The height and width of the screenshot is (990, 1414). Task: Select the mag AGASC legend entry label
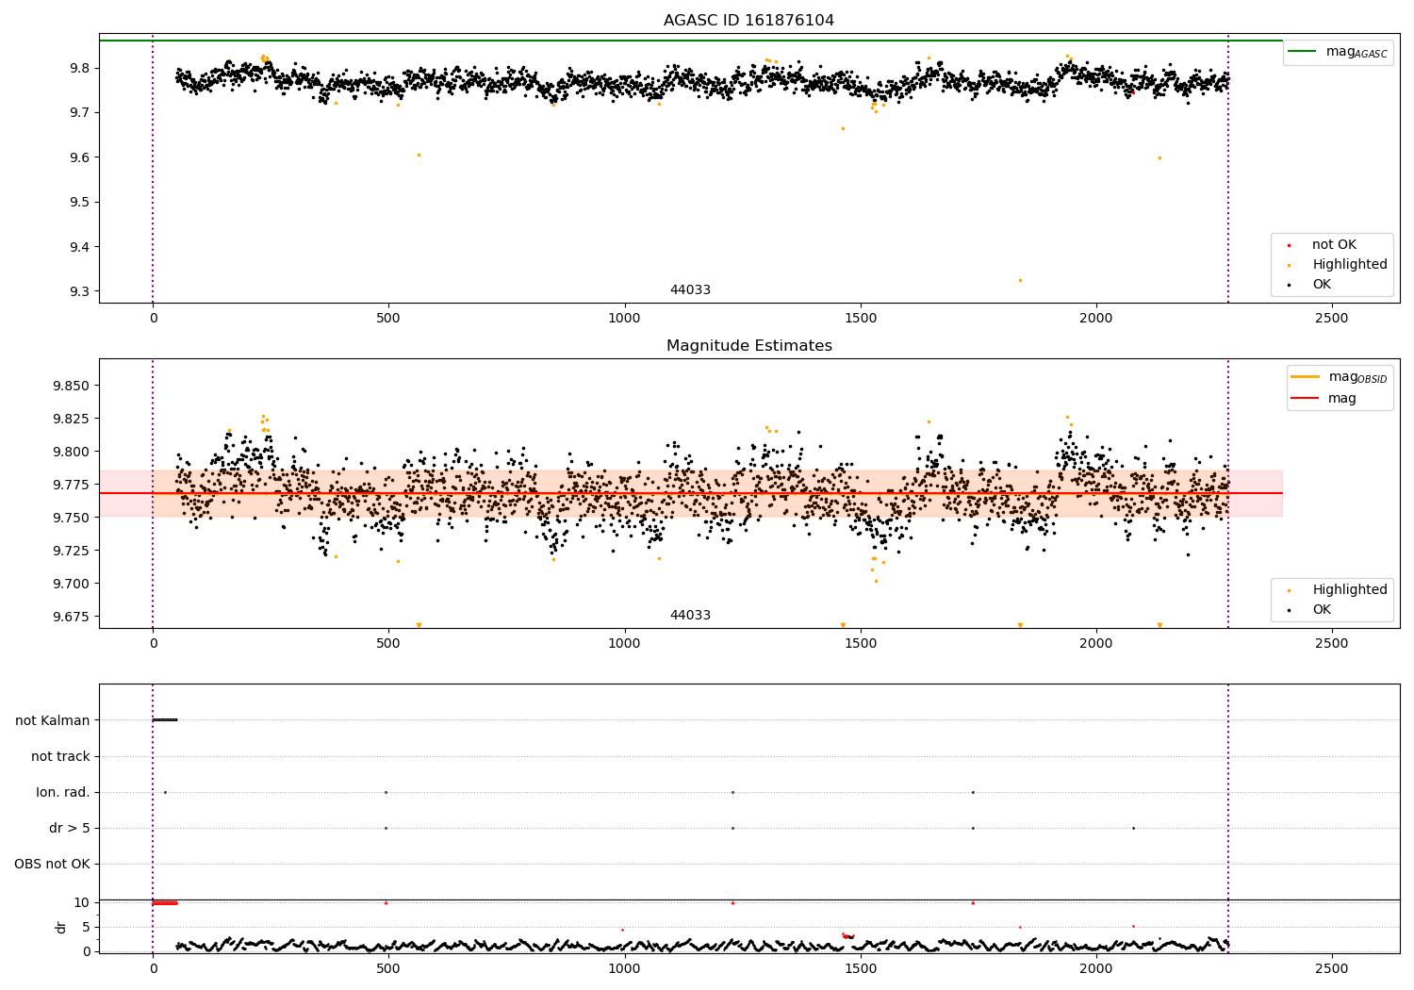(x=1356, y=52)
